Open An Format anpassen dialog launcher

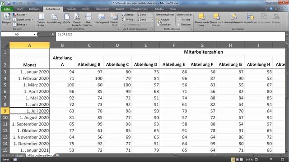(153, 29)
